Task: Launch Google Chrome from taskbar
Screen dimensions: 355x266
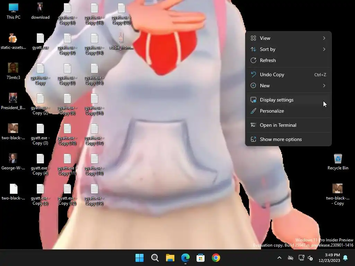Action: click(216, 258)
